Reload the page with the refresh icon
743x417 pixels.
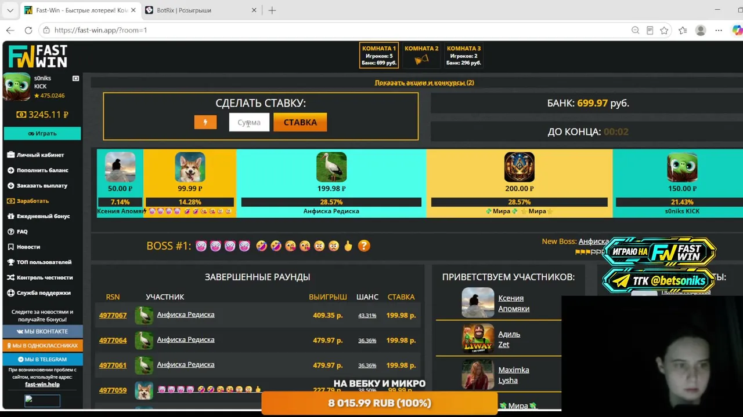pyautogui.click(x=28, y=30)
